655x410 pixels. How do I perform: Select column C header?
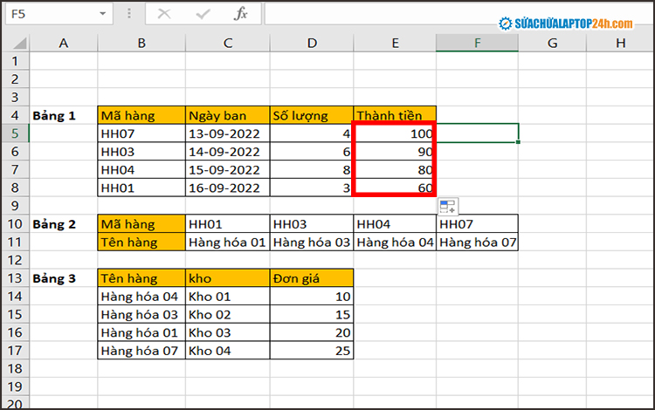click(228, 43)
